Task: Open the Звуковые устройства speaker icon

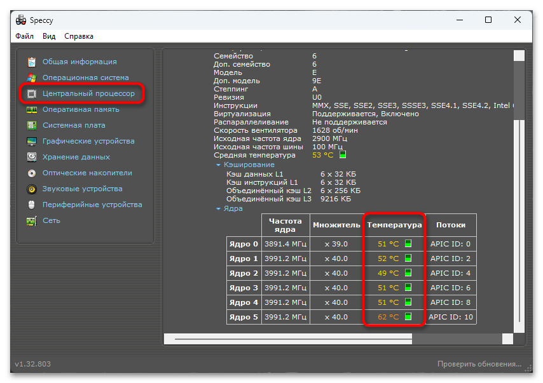Action: 32,189
